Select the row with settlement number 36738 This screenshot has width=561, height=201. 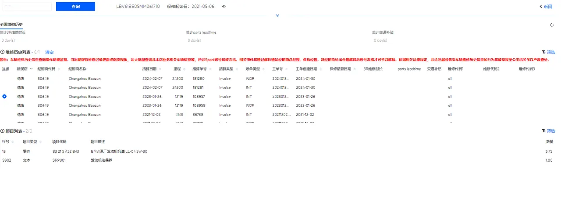[x=280, y=114]
